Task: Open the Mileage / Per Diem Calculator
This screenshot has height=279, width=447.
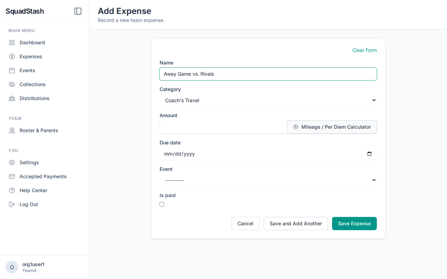Action: pyautogui.click(x=332, y=127)
